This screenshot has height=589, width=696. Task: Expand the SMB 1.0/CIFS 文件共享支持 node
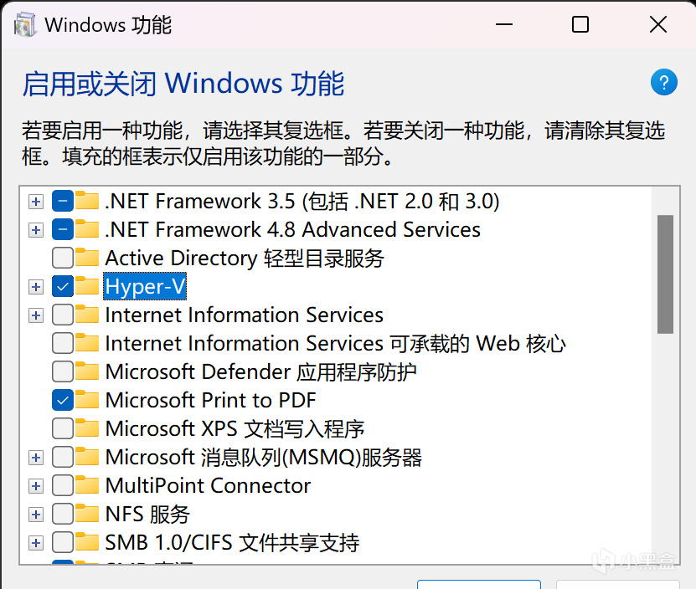coord(35,543)
